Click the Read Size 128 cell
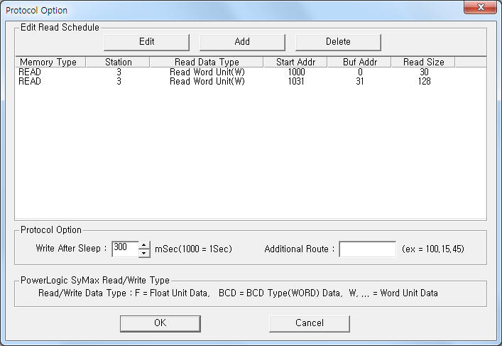The image size is (502, 346). pyautogui.click(x=423, y=81)
